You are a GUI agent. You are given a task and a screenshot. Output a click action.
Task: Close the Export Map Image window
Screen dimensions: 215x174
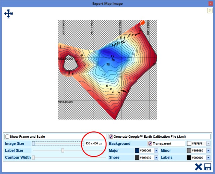tap(210, 3)
